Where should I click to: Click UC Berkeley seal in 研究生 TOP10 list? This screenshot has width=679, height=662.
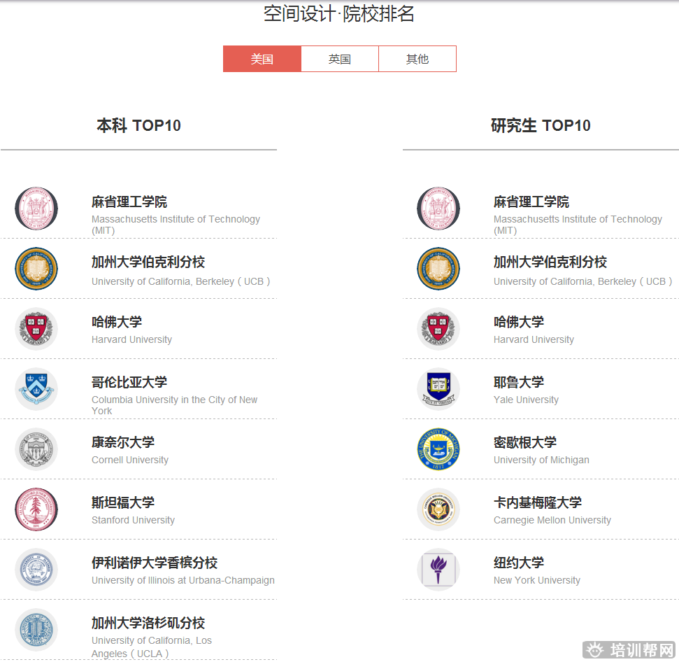pos(438,269)
